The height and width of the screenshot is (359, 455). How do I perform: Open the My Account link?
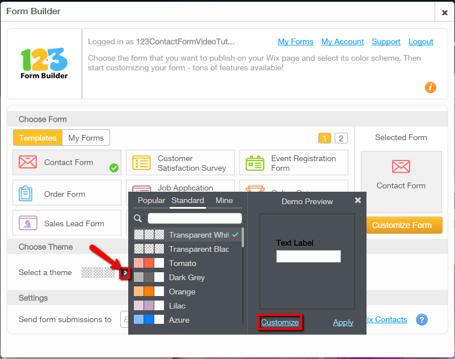343,41
